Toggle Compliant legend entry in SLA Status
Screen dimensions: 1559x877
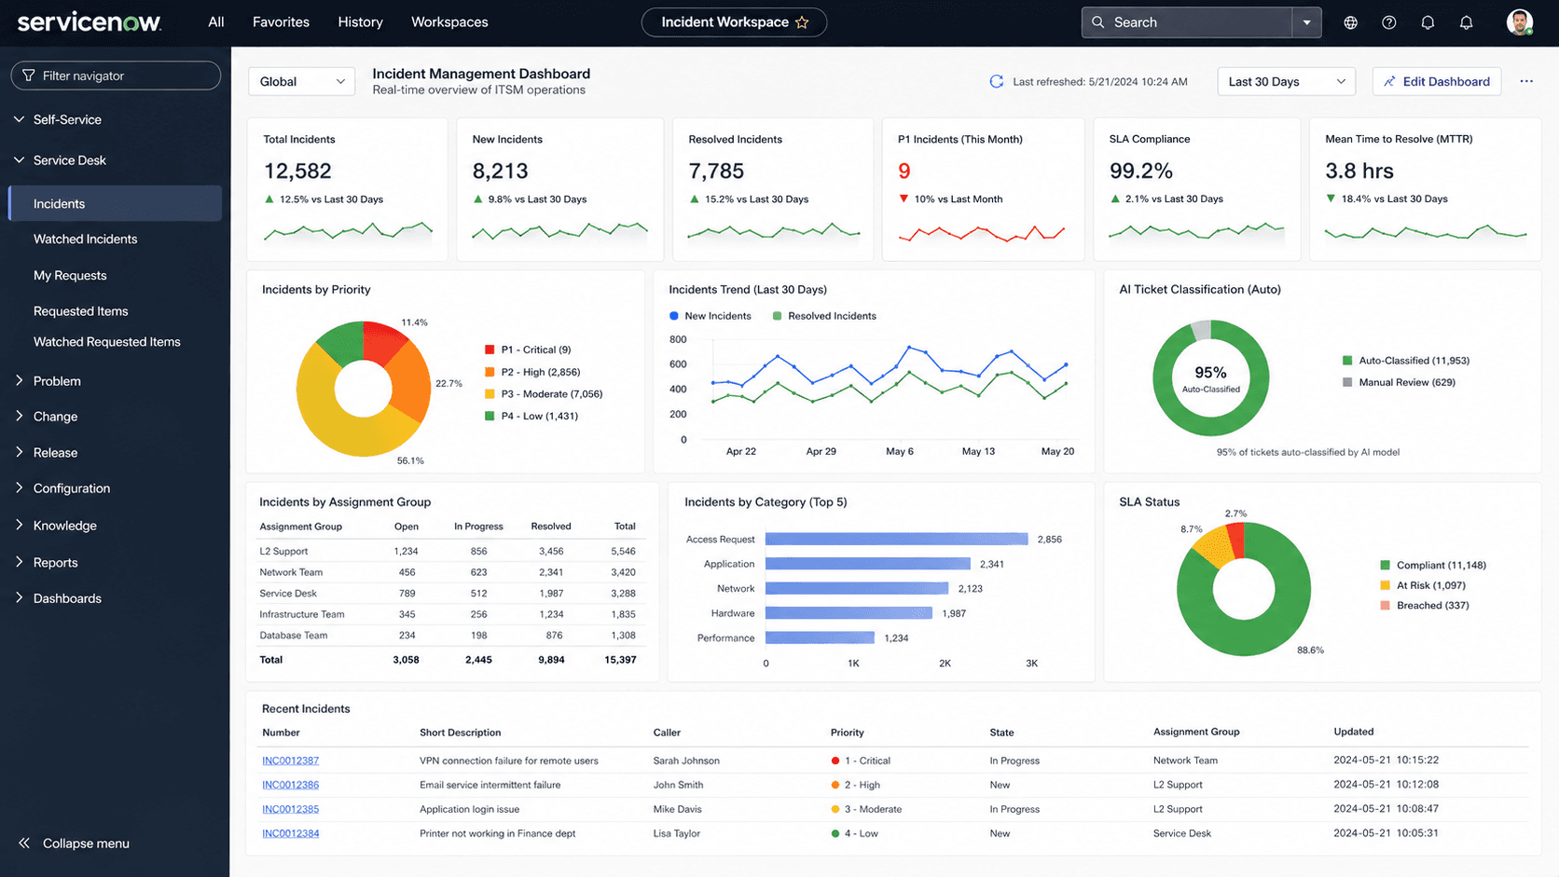click(1433, 565)
